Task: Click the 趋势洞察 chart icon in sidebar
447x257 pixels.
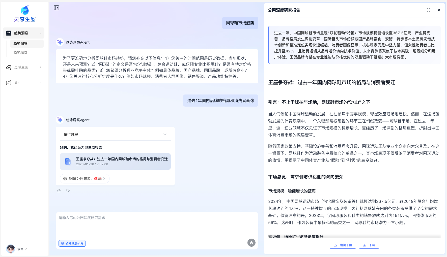Action: (9, 33)
